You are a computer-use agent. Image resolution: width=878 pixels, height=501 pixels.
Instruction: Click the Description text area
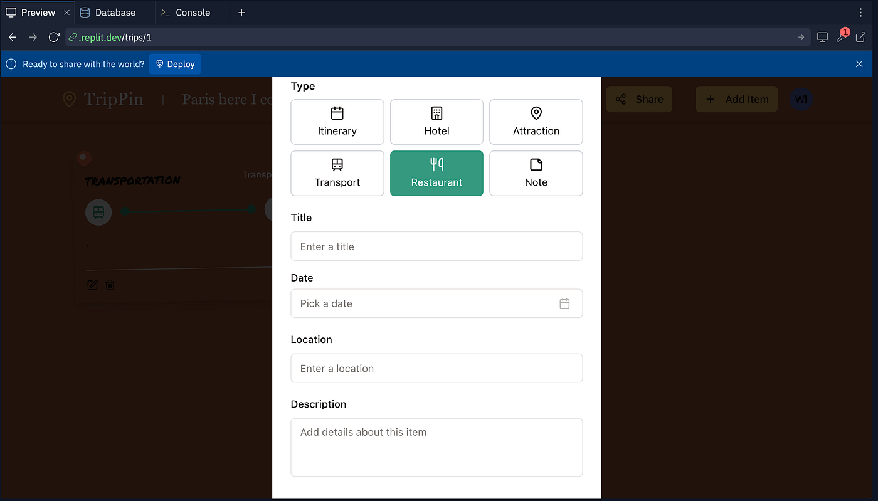[436, 447]
